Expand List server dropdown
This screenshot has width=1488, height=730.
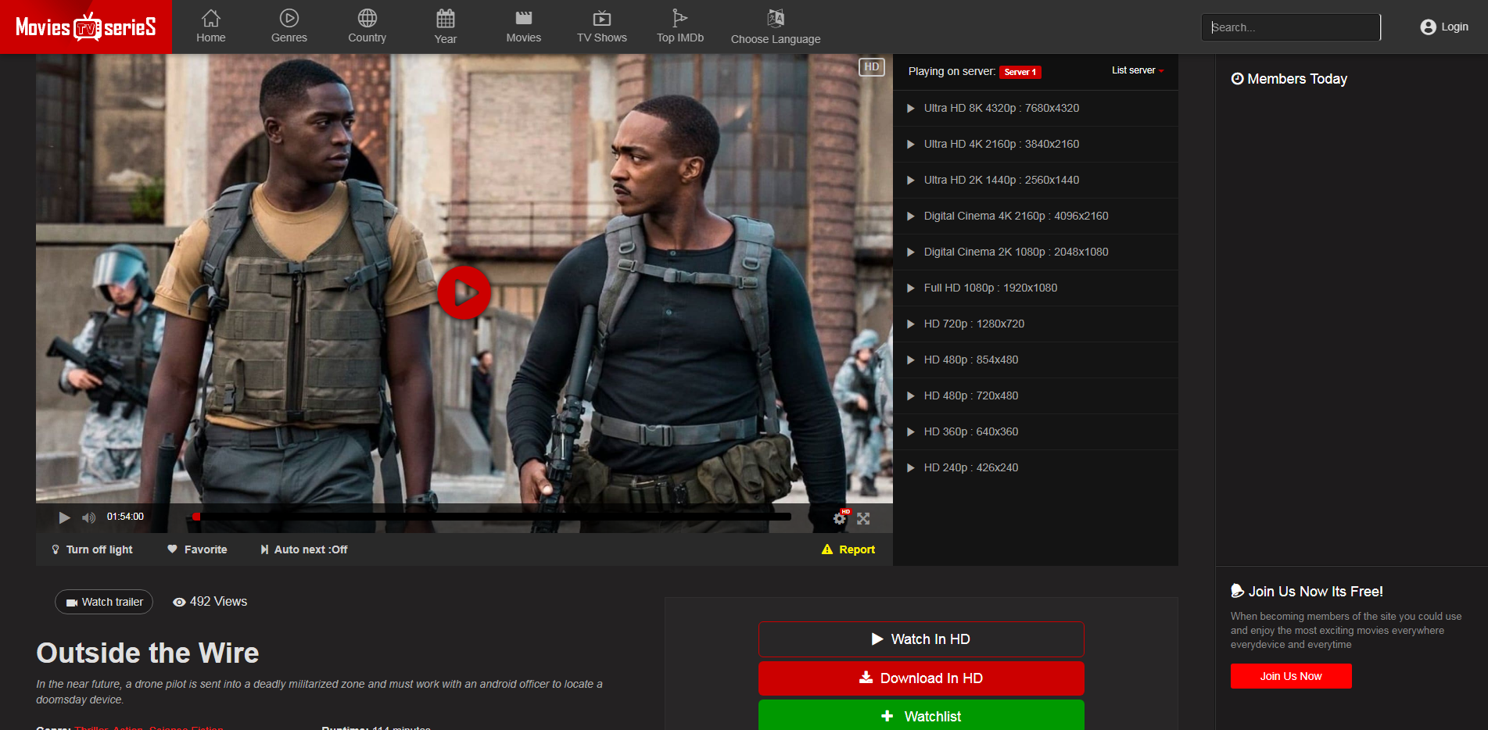coord(1138,70)
